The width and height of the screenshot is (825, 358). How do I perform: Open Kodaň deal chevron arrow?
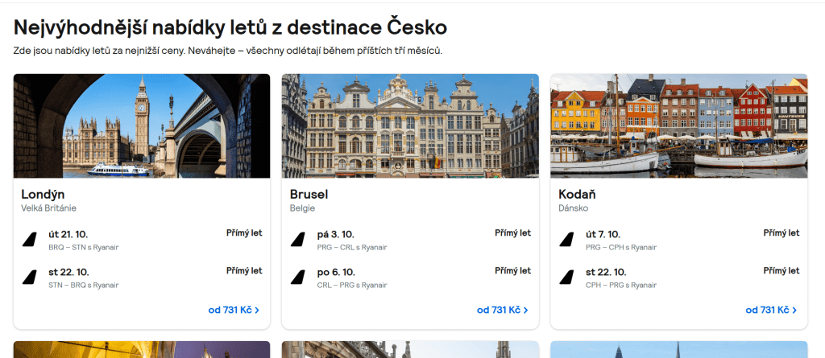coord(794,311)
